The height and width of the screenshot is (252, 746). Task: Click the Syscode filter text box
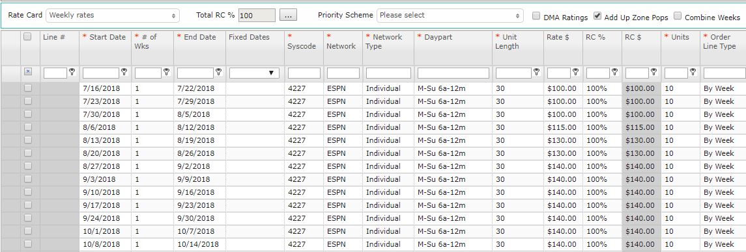(x=304, y=73)
